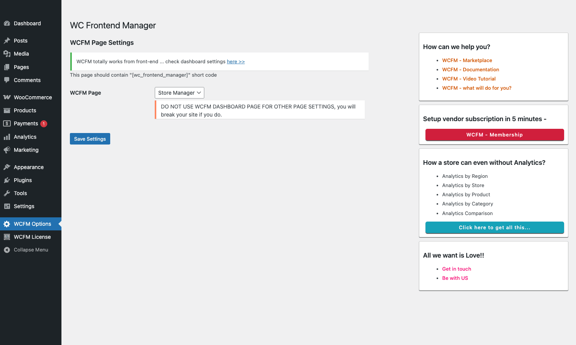Click the Save Settings button
Screen dimensions: 576x345
(x=90, y=139)
